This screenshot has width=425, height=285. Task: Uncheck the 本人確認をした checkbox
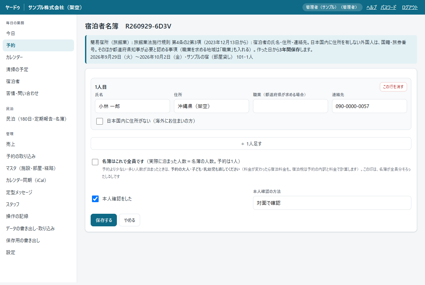coord(95,199)
